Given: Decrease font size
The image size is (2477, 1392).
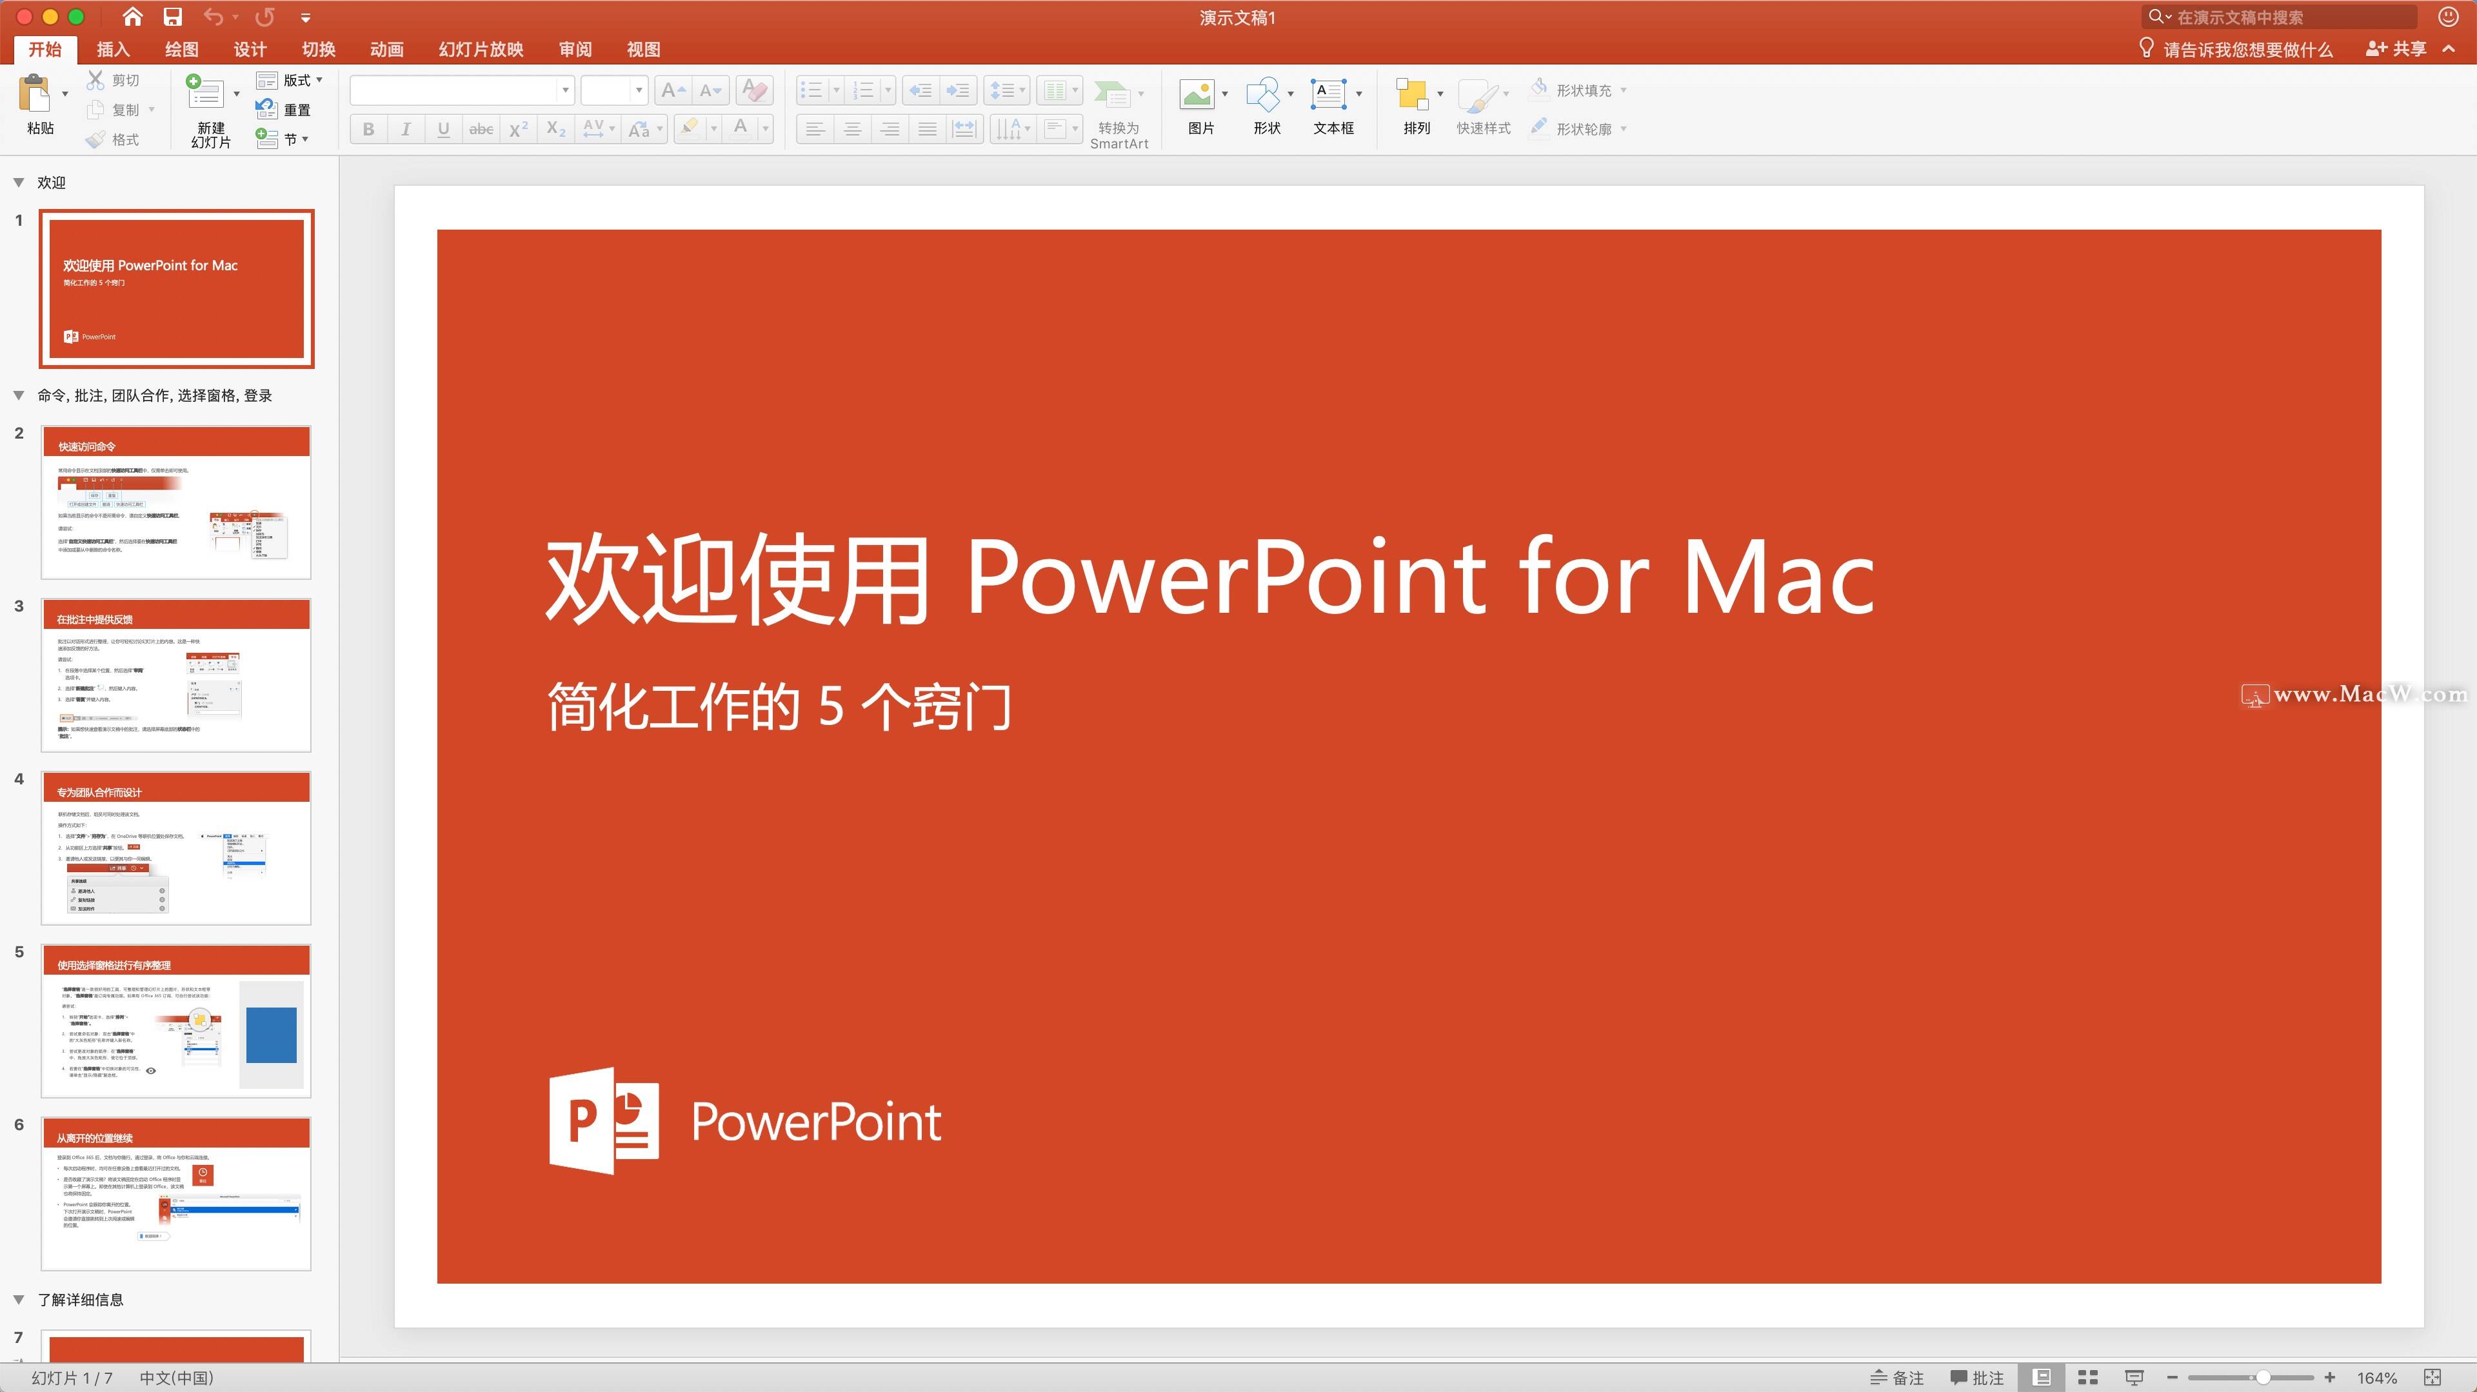Looking at the screenshot, I should 711,90.
